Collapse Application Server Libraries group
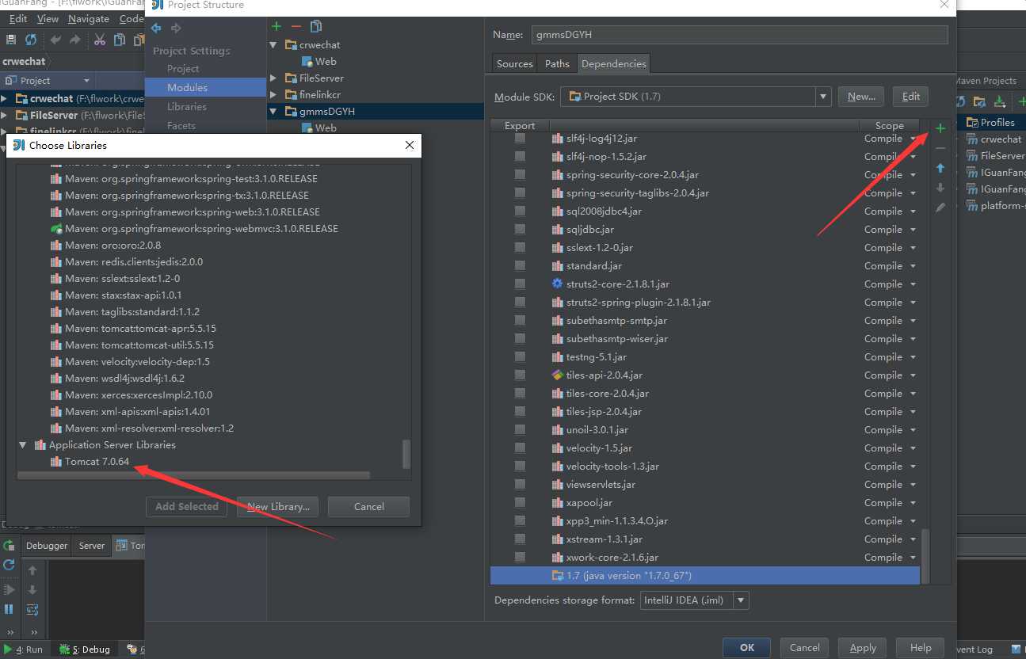 tap(23, 445)
